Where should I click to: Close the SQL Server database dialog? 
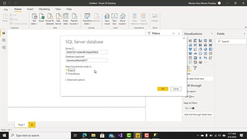184,38
